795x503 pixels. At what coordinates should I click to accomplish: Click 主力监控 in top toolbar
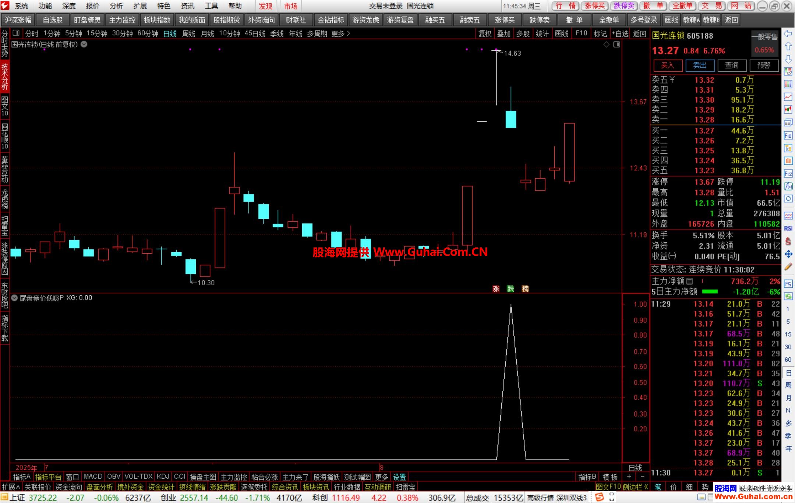click(122, 20)
